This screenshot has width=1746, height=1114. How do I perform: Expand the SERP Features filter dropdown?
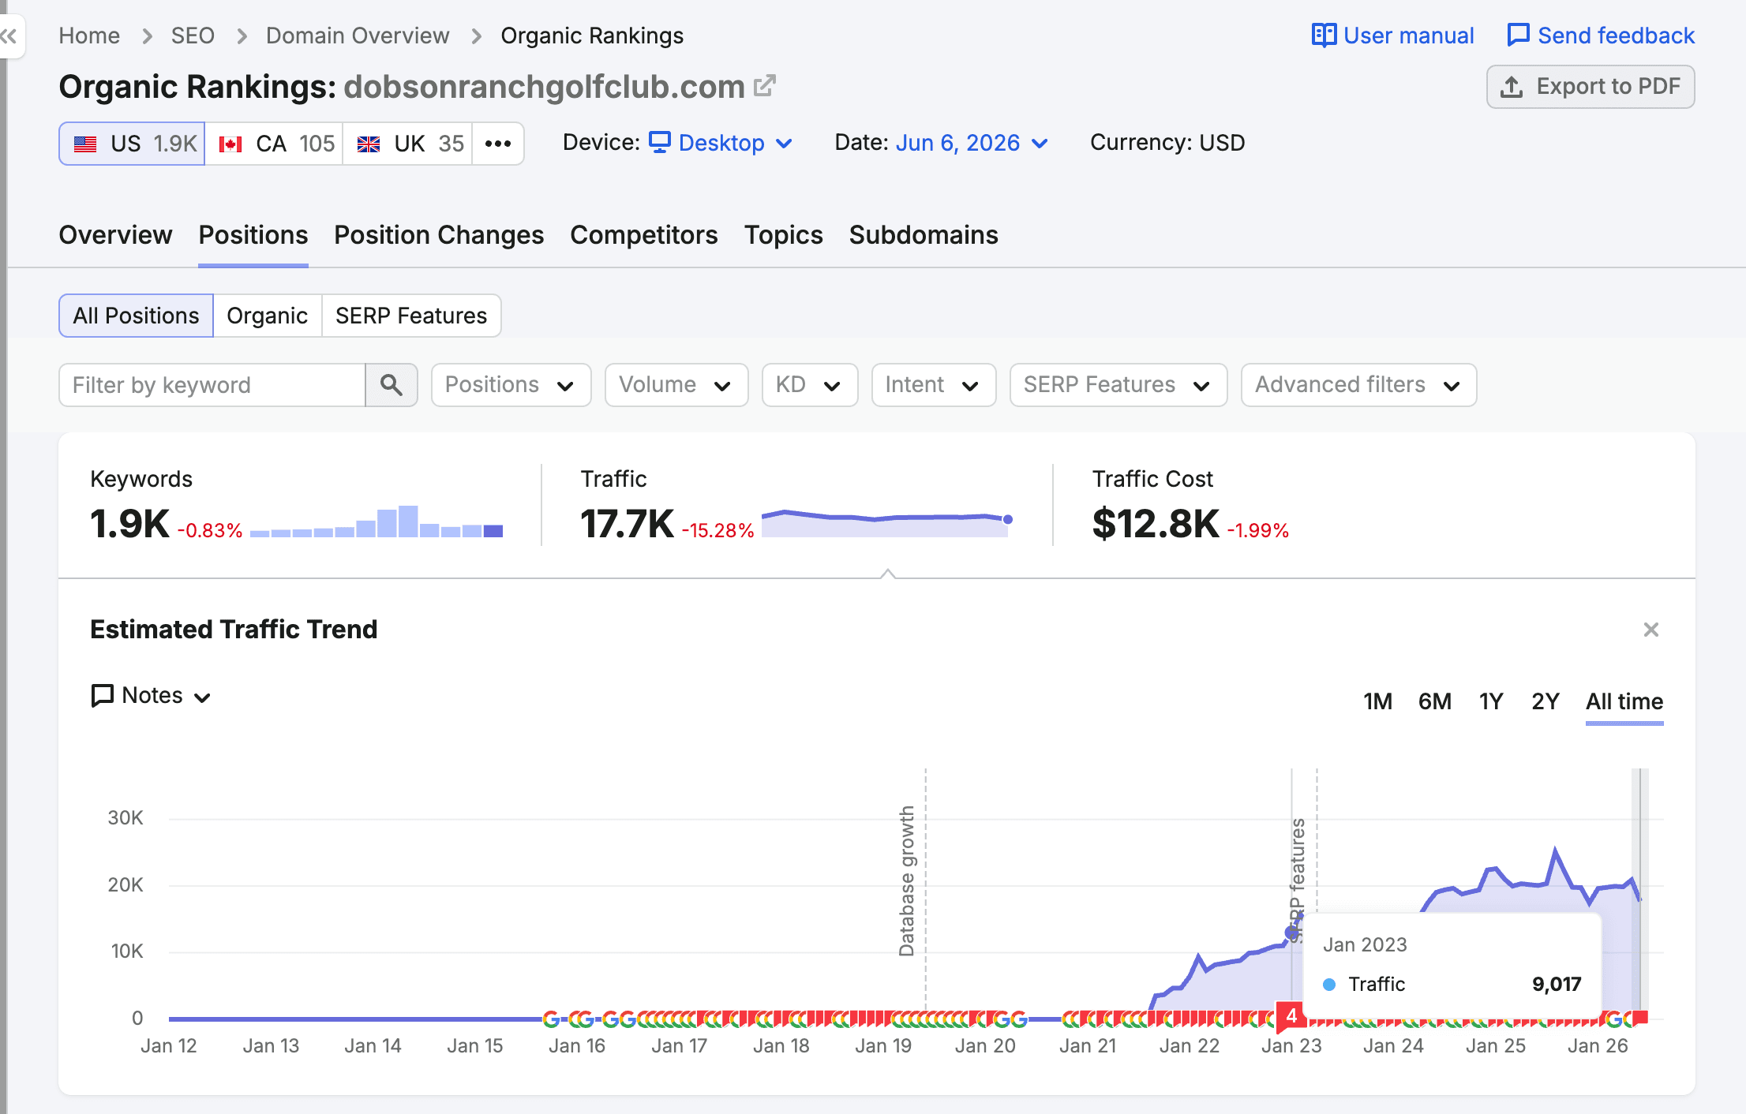click(x=1118, y=385)
